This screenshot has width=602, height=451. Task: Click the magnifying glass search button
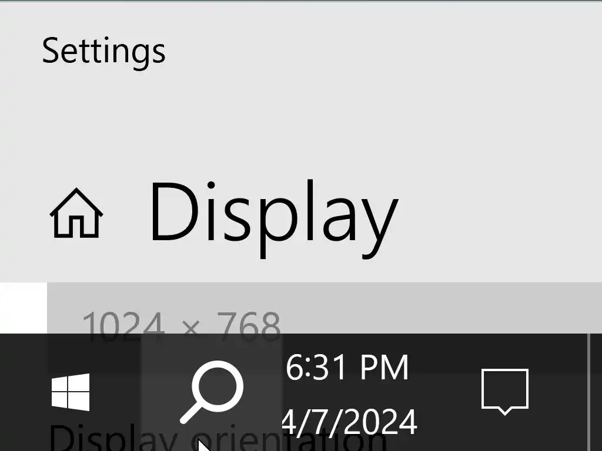212,392
